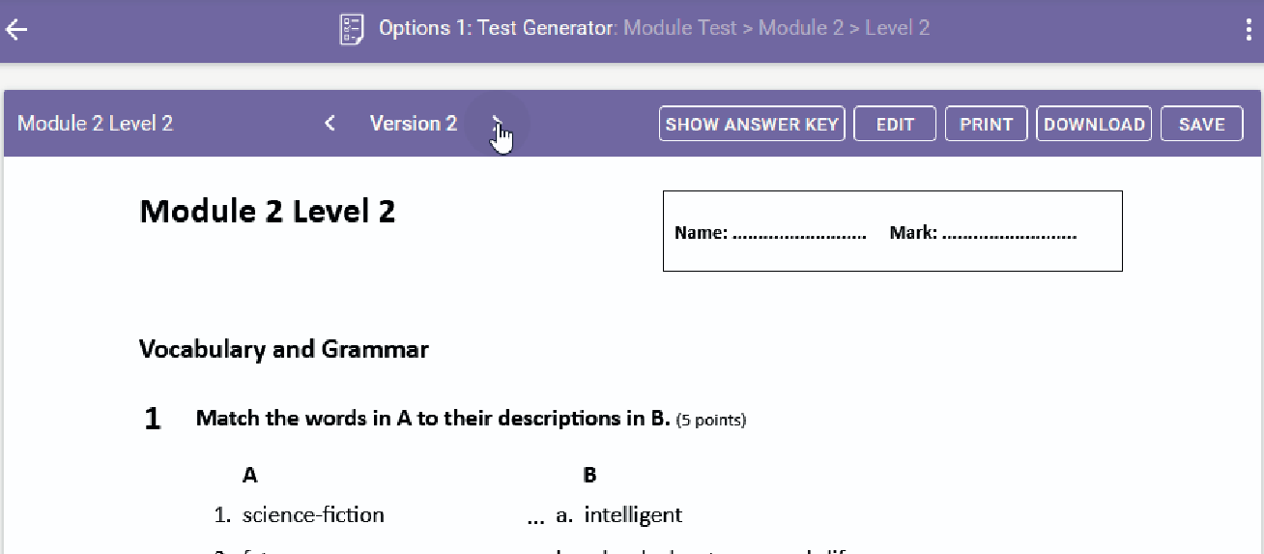Click the word science-fiction in column A
The width and height of the screenshot is (1264, 554).
tap(313, 515)
